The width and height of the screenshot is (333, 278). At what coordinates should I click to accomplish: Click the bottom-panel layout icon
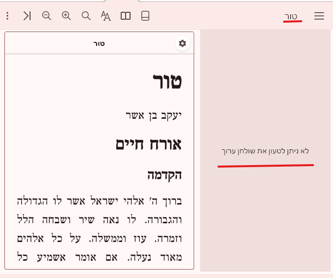[145, 16]
